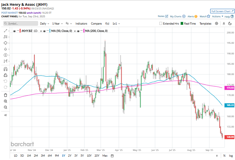Click the undo arrow icon
The image size is (235, 160).
(x=5, y=81)
